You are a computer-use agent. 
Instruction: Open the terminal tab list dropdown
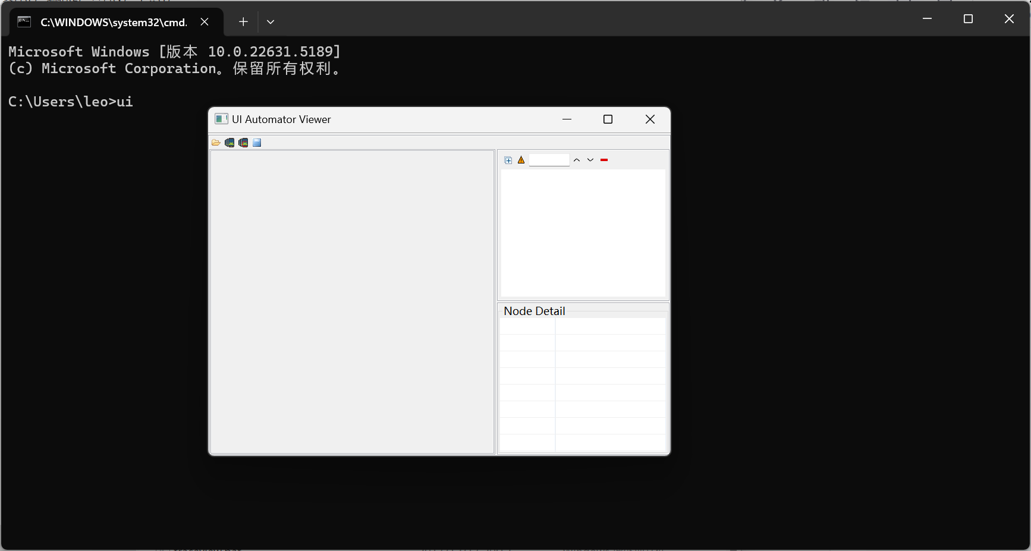[271, 21]
